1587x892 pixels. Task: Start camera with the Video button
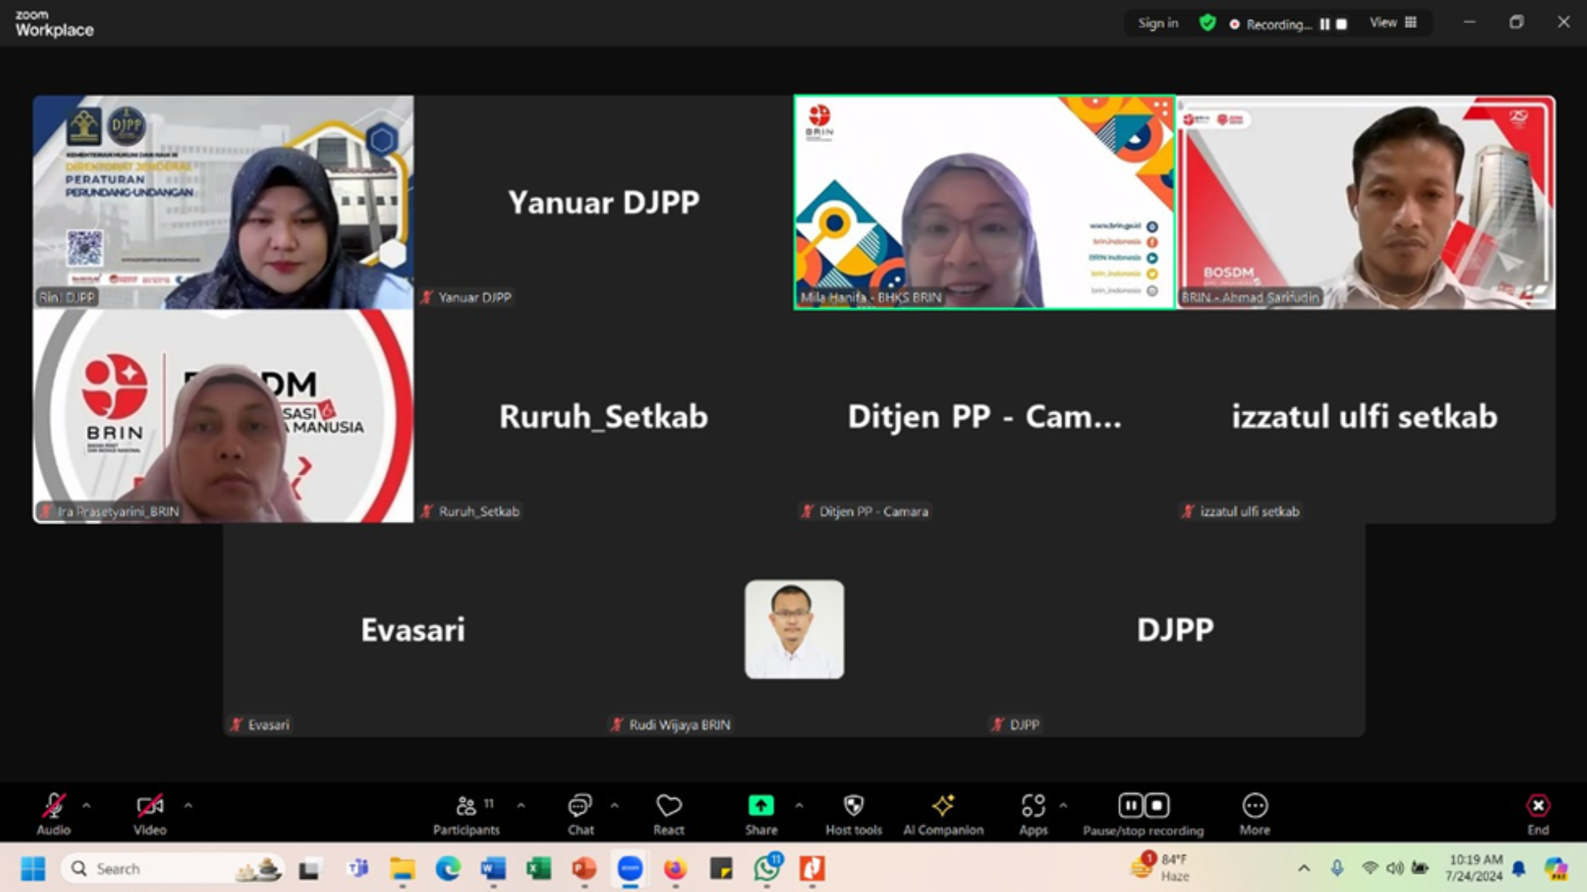(150, 814)
